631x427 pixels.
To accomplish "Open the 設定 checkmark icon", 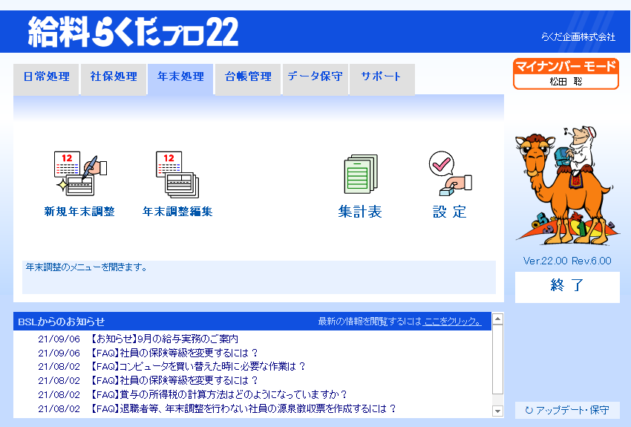I will tap(450, 174).
